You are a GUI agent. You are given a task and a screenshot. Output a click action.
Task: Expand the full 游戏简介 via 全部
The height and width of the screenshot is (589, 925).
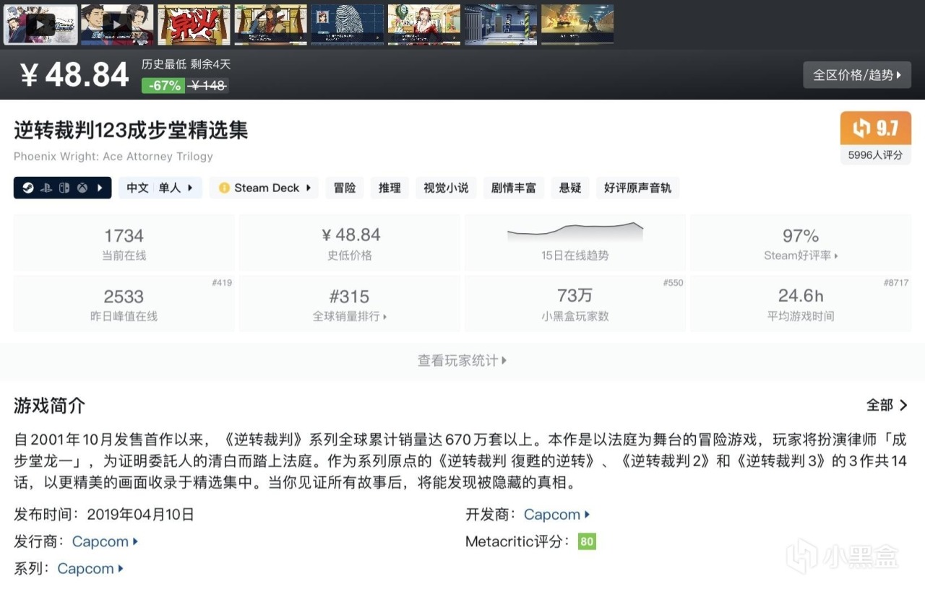pyautogui.click(x=887, y=405)
